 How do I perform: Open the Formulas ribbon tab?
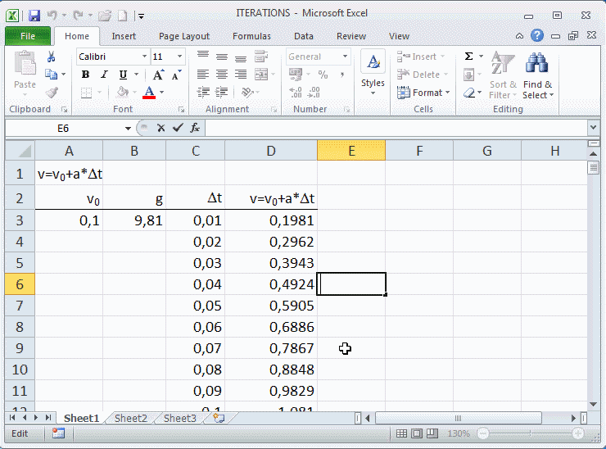tap(251, 36)
